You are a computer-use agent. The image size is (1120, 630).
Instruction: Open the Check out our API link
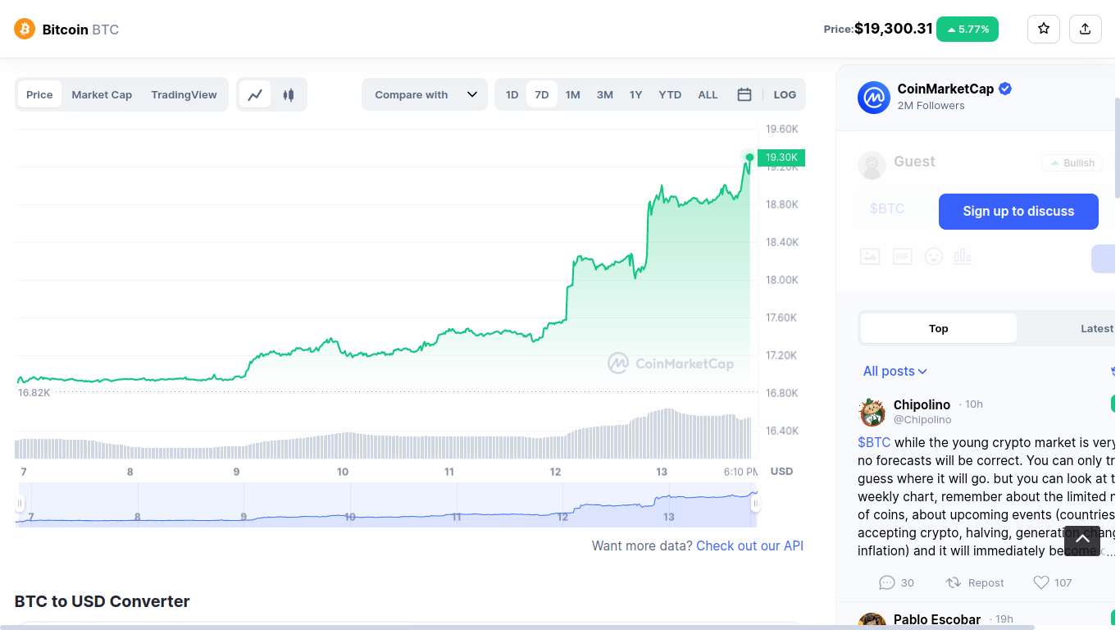click(750, 546)
